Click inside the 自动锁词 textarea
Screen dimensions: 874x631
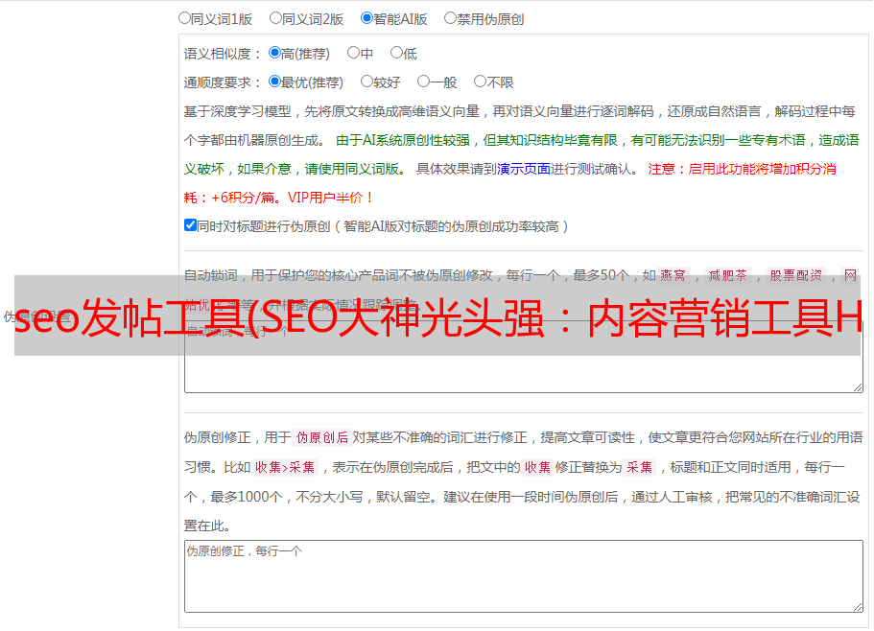[x=524, y=357]
